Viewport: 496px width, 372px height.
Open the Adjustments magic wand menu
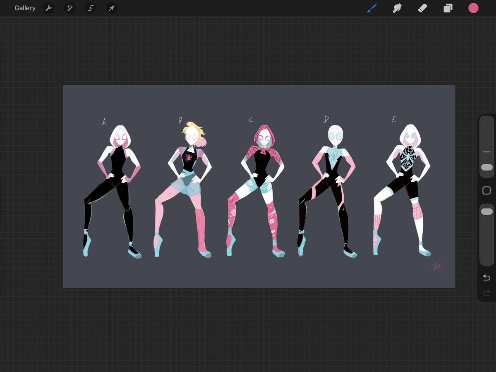[x=69, y=8]
